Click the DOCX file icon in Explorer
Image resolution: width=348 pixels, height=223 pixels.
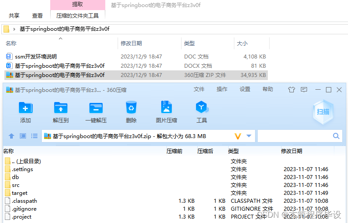(x=9, y=66)
